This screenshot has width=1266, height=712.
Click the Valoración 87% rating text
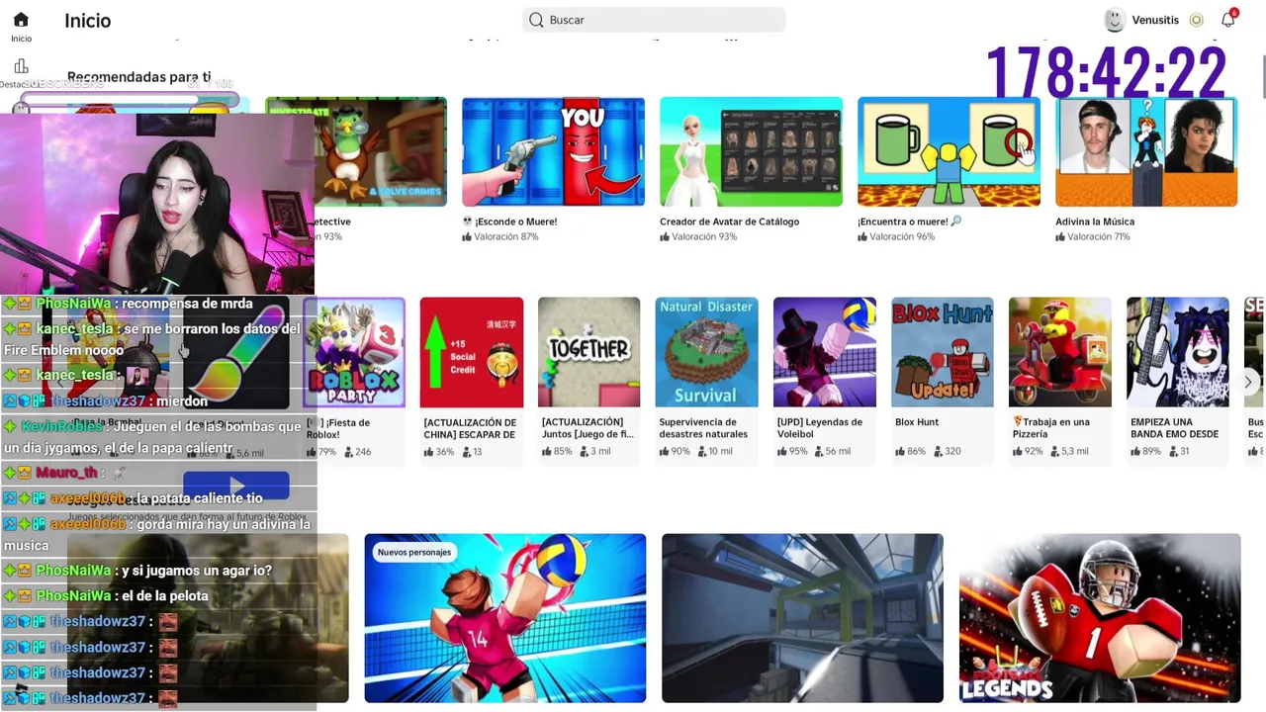506,236
